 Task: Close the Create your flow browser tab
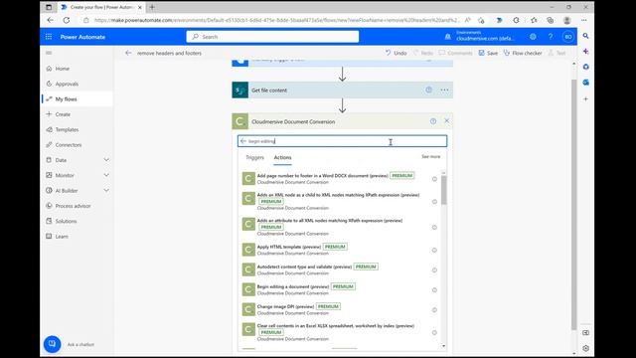139,7
